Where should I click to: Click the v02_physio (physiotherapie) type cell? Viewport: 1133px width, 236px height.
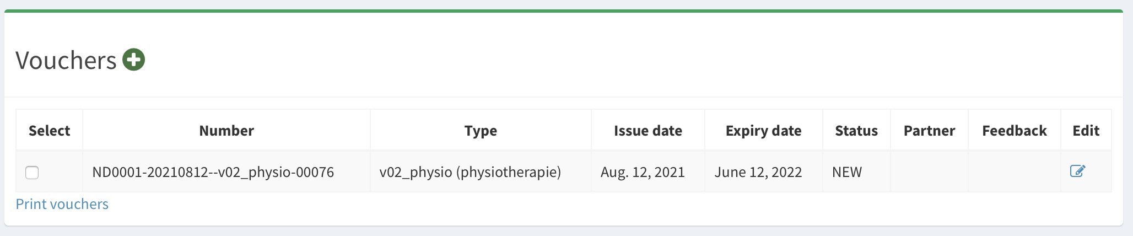click(470, 172)
